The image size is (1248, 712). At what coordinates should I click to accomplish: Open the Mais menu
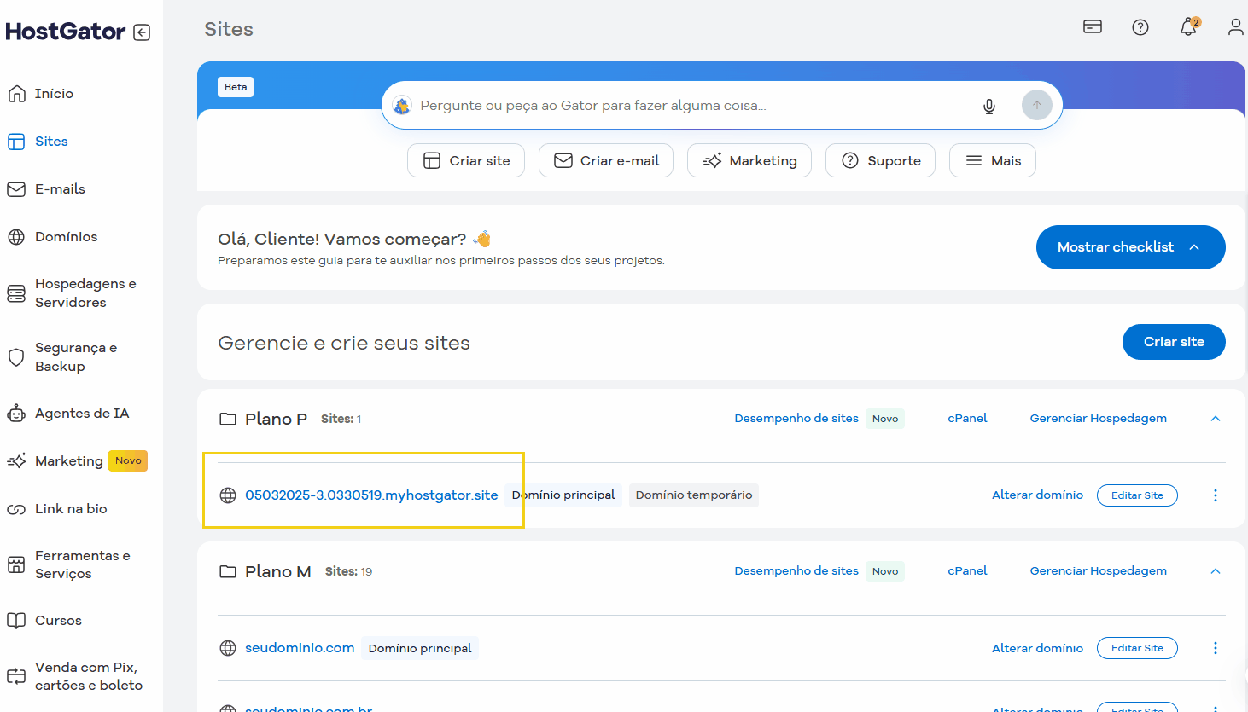click(x=993, y=160)
